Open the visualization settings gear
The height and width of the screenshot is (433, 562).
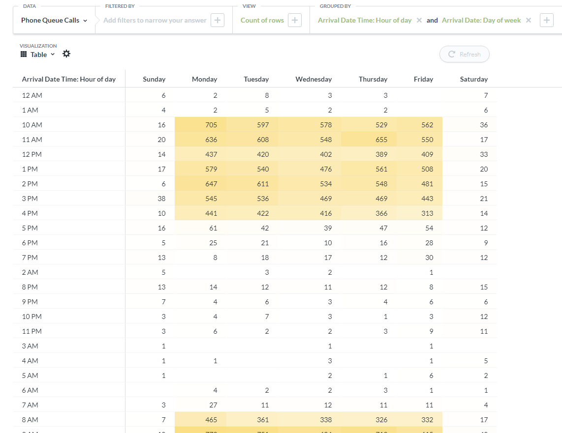(66, 54)
